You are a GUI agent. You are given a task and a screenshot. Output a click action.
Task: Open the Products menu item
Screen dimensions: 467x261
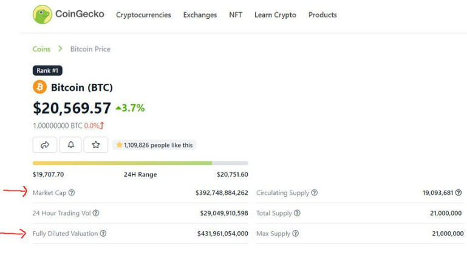[322, 15]
